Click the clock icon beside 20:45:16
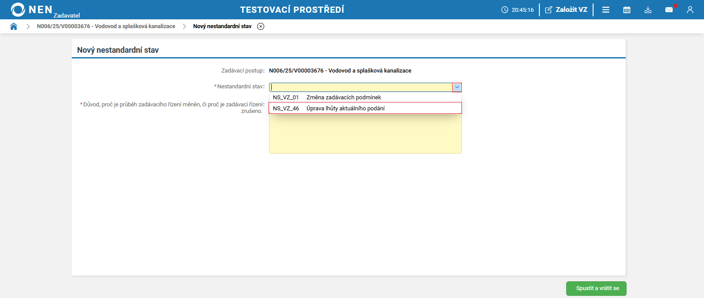This screenshot has height=298, width=704. tap(505, 10)
